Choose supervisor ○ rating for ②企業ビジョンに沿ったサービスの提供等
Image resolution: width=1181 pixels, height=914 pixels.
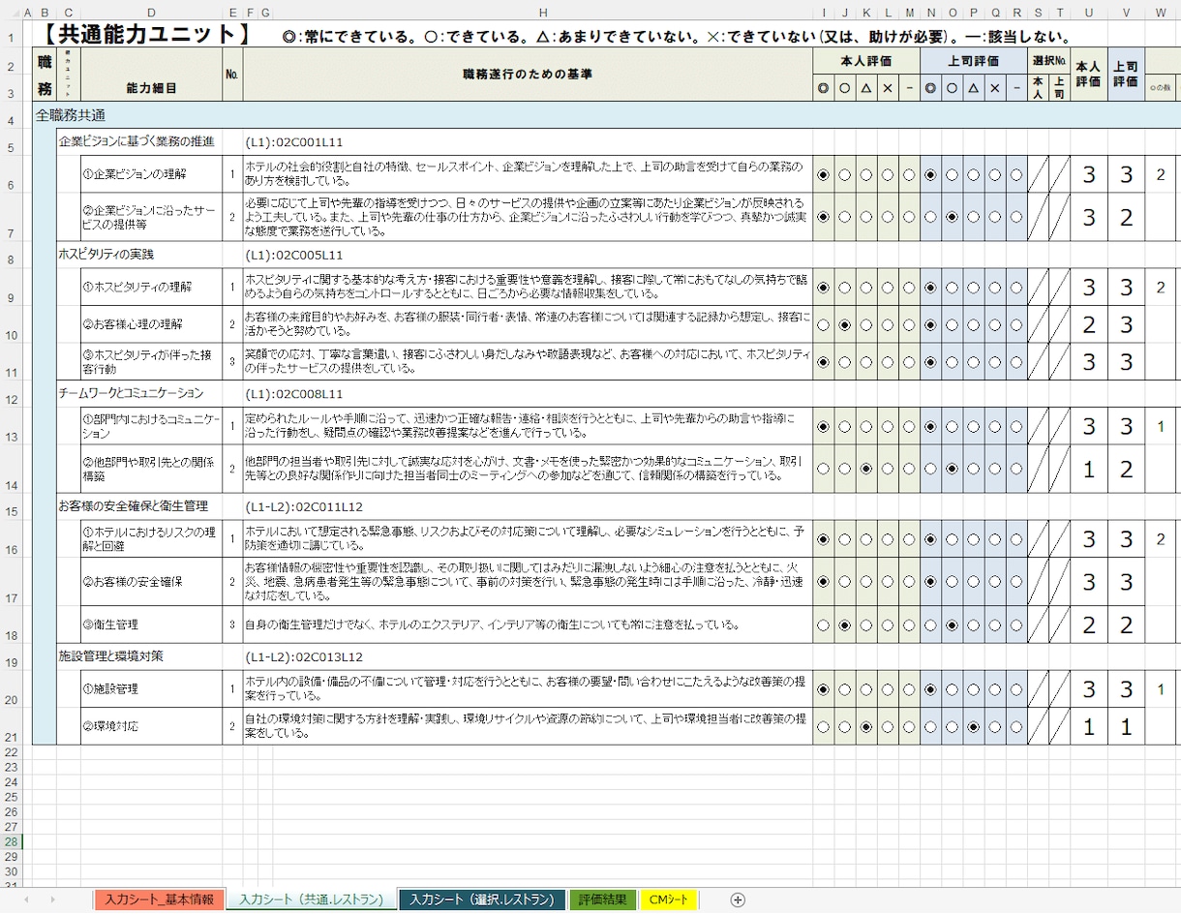tap(952, 217)
